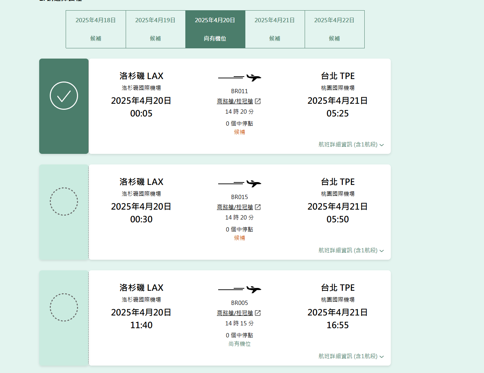Select the BR015 flight departing 00:30
The height and width of the screenshot is (373, 484).
64,201
